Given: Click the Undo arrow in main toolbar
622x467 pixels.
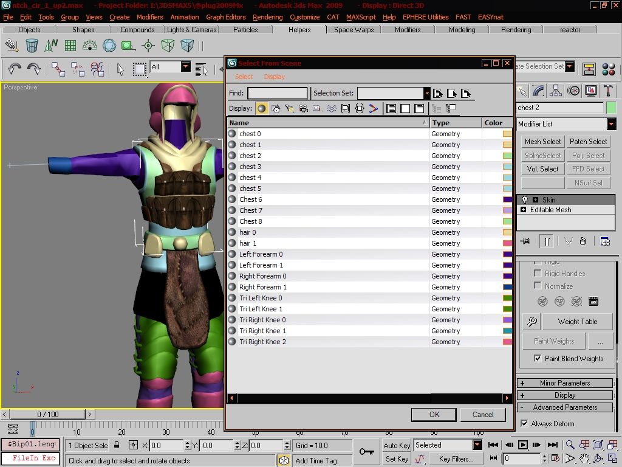Looking at the screenshot, I should click(x=15, y=69).
